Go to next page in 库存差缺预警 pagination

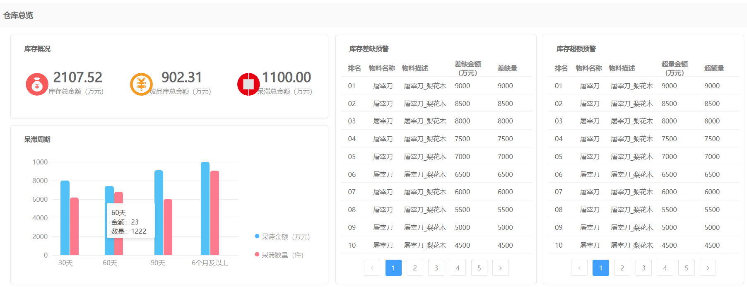click(500, 268)
